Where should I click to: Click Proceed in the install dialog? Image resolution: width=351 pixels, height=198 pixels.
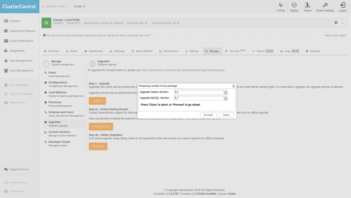[208, 115]
